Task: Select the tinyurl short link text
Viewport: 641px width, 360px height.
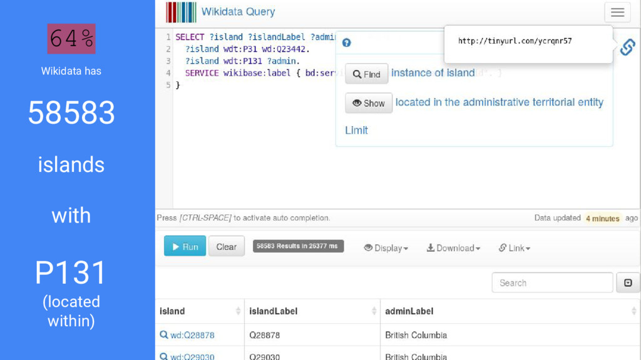Action: tap(515, 41)
